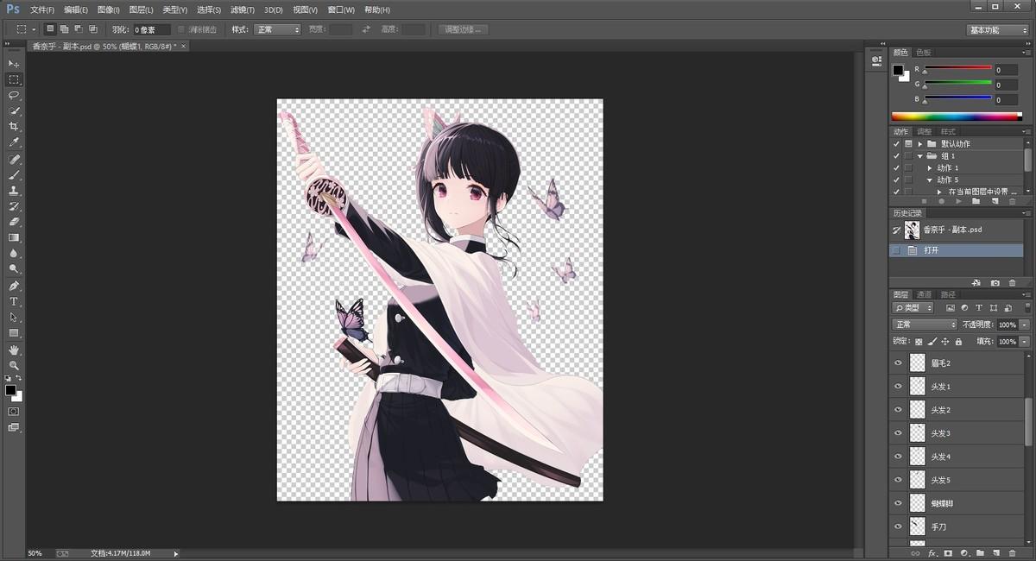
Task: Activate the Hand tool
Action: [x=14, y=350]
